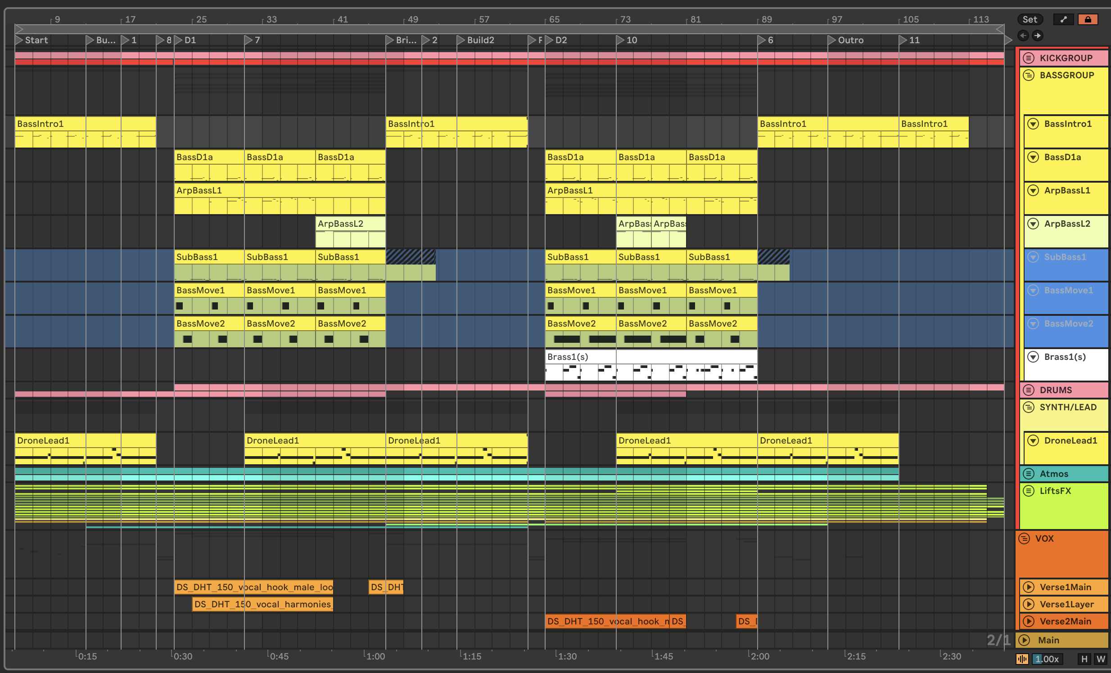Toggle the automation mode button
Screen dimensions: 1111x673
tap(1063, 19)
